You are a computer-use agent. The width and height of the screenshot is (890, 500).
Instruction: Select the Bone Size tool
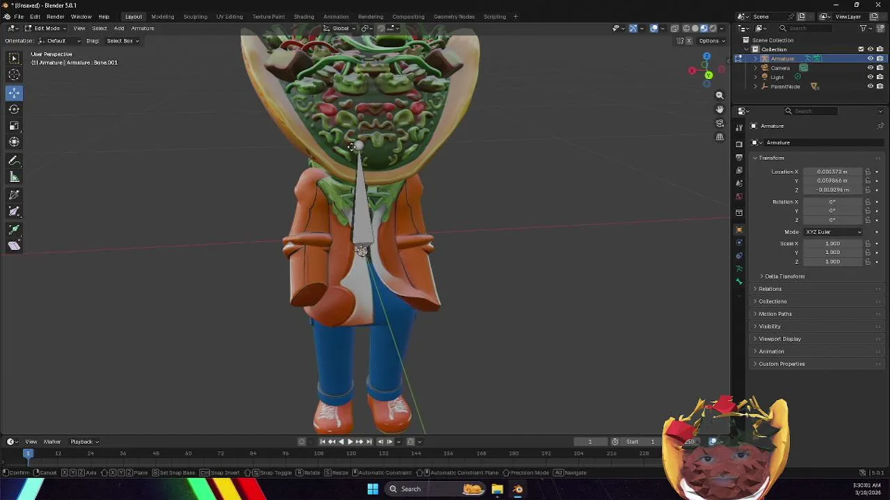(14, 211)
